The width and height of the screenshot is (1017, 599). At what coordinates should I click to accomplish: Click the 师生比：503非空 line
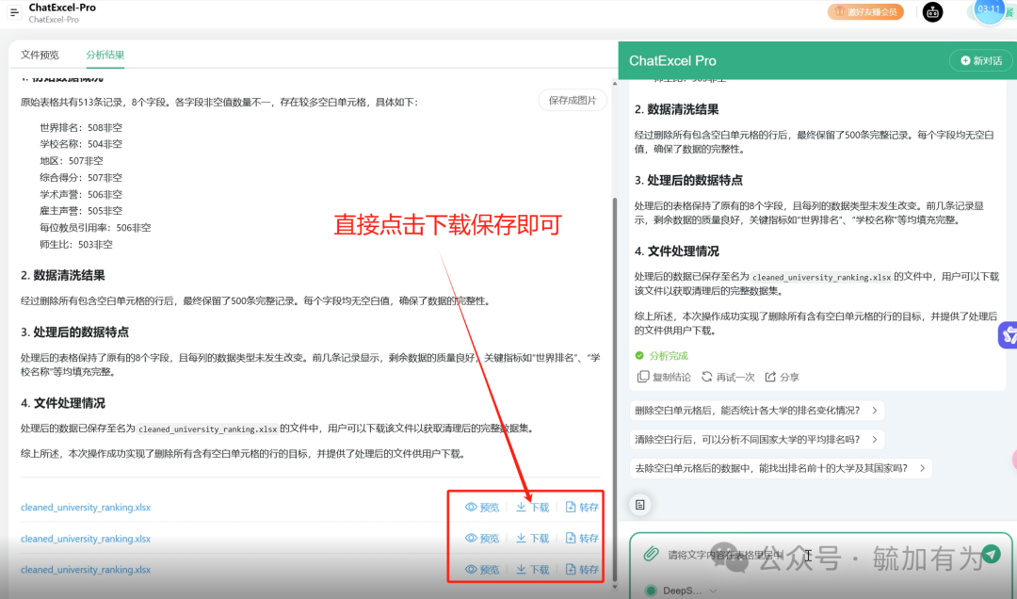(76, 244)
